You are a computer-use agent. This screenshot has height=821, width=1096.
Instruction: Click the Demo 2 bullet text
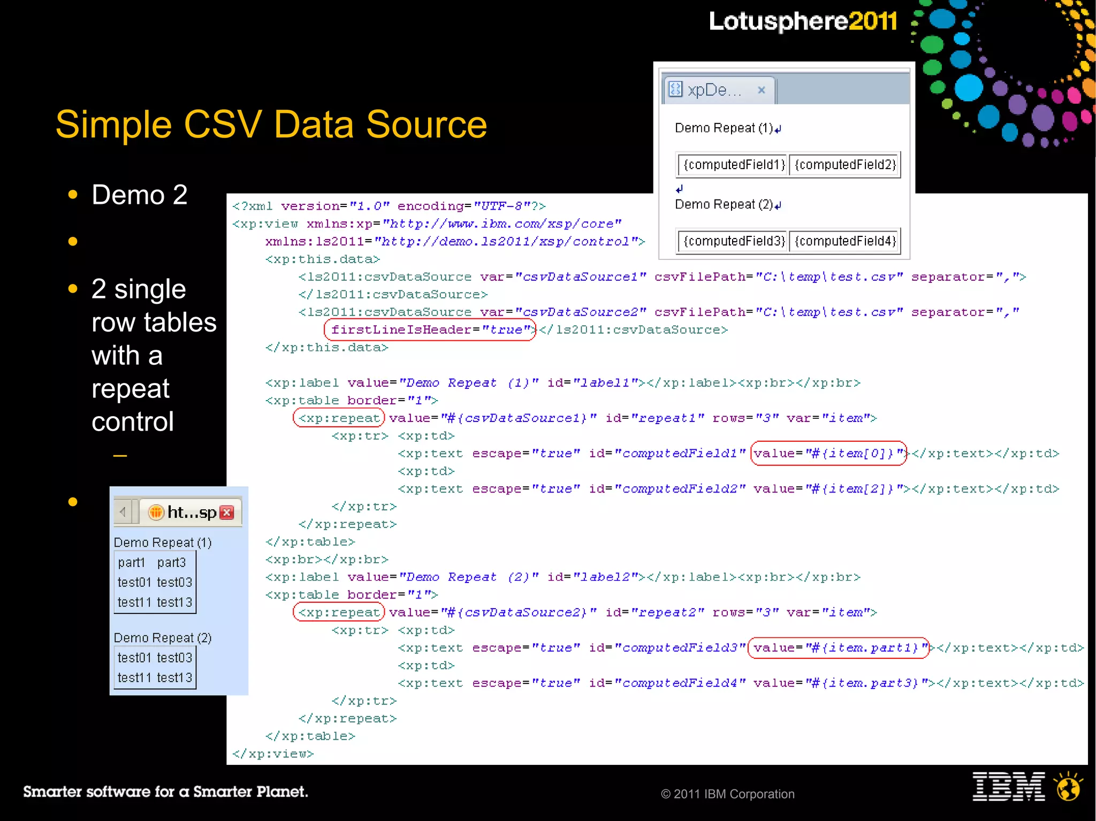139,195
